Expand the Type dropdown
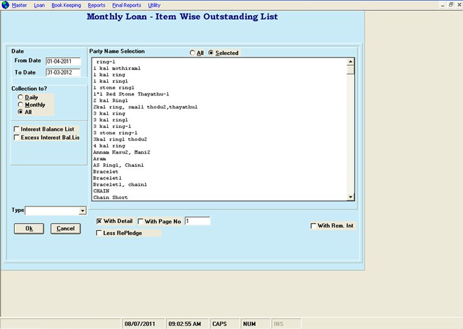Screen dimensions: 463x329 pyautogui.click(x=82, y=211)
